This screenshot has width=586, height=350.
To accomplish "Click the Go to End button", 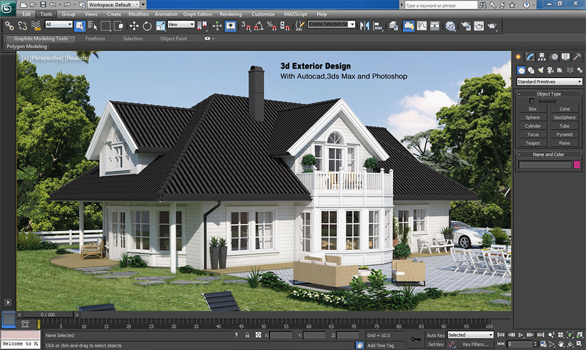I will pos(540,335).
